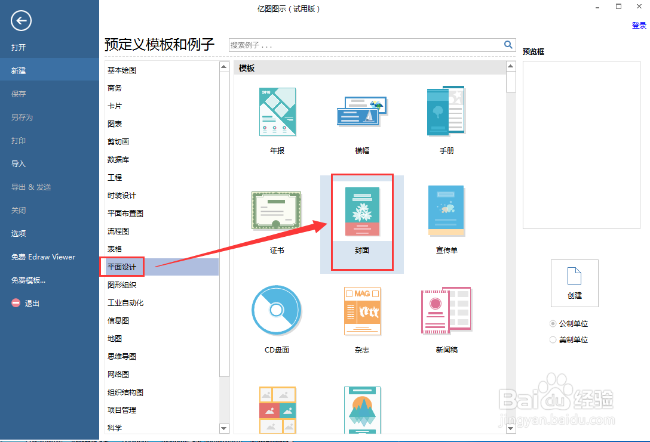Click the 创建 button to create document

tap(574, 283)
